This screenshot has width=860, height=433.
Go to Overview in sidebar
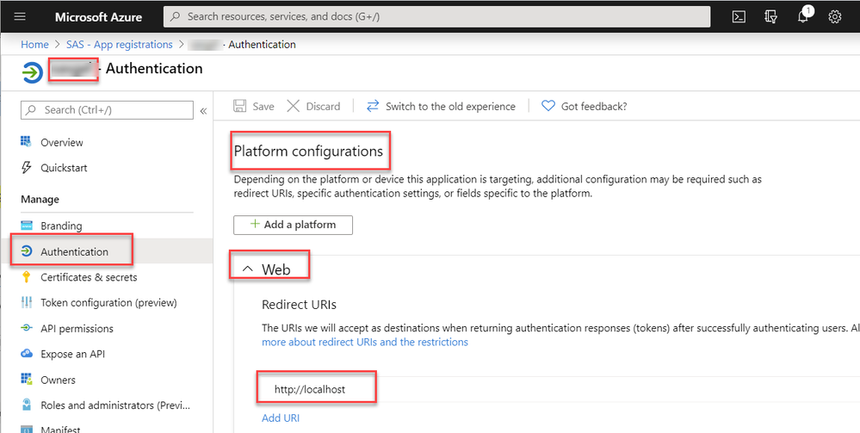(62, 142)
